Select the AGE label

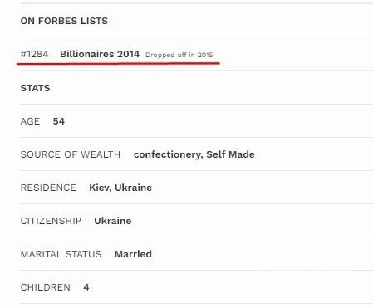pyautogui.click(x=30, y=121)
